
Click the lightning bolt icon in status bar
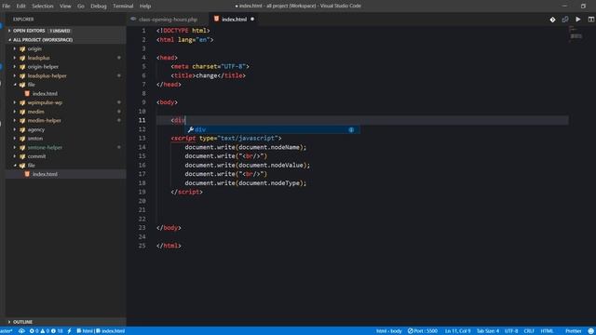(69, 331)
